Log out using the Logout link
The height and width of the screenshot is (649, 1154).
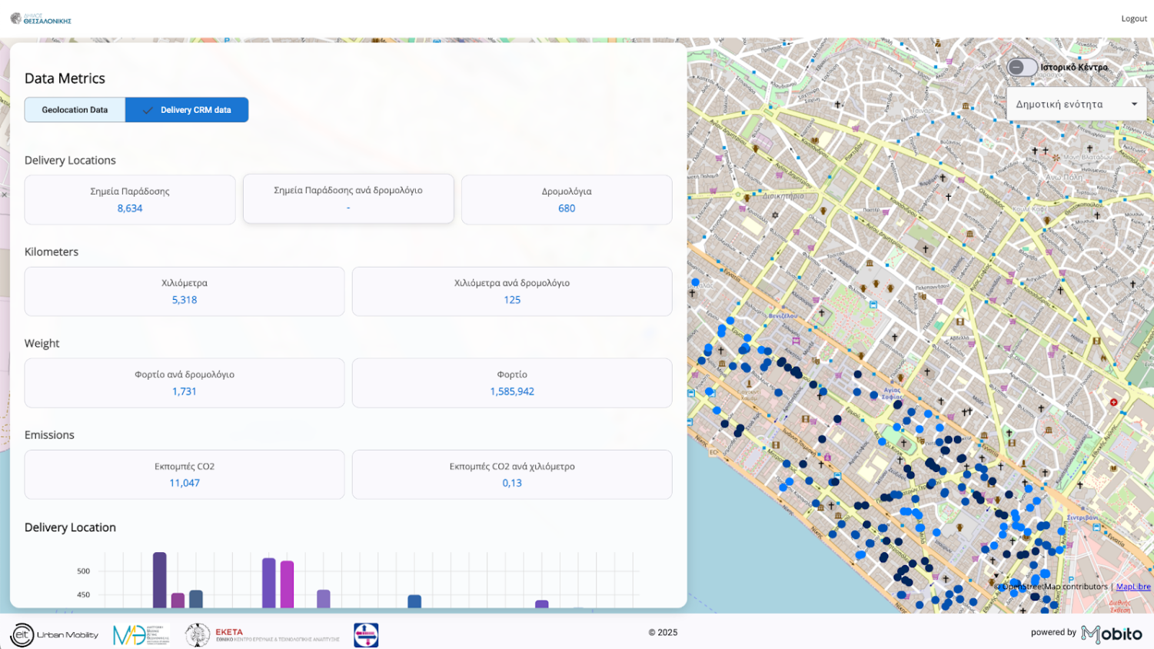[1133, 18]
